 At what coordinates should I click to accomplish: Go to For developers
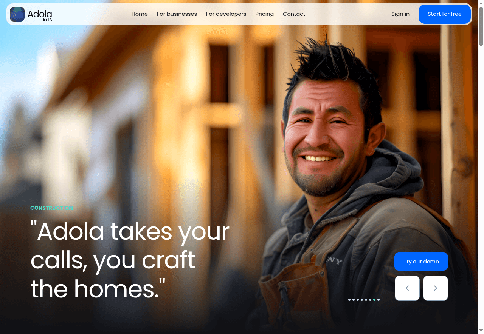pyautogui.click(x=226, y=14)
